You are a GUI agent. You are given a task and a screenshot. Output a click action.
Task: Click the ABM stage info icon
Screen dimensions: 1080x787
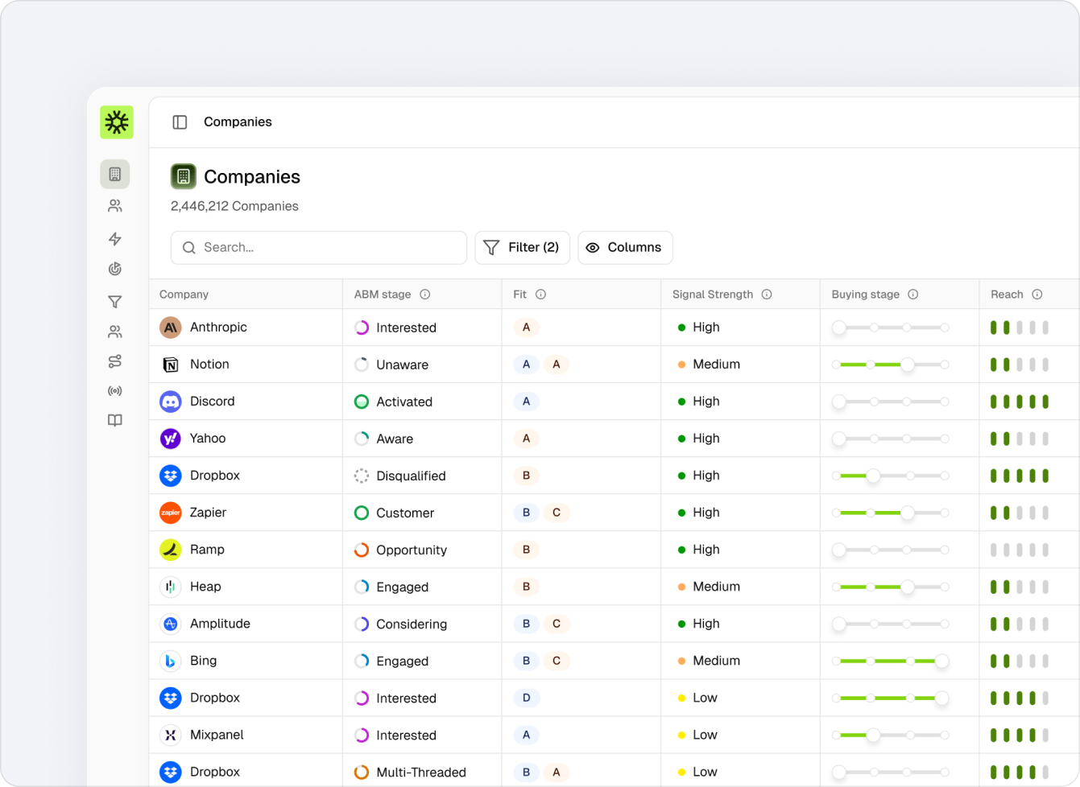(425, 295)
